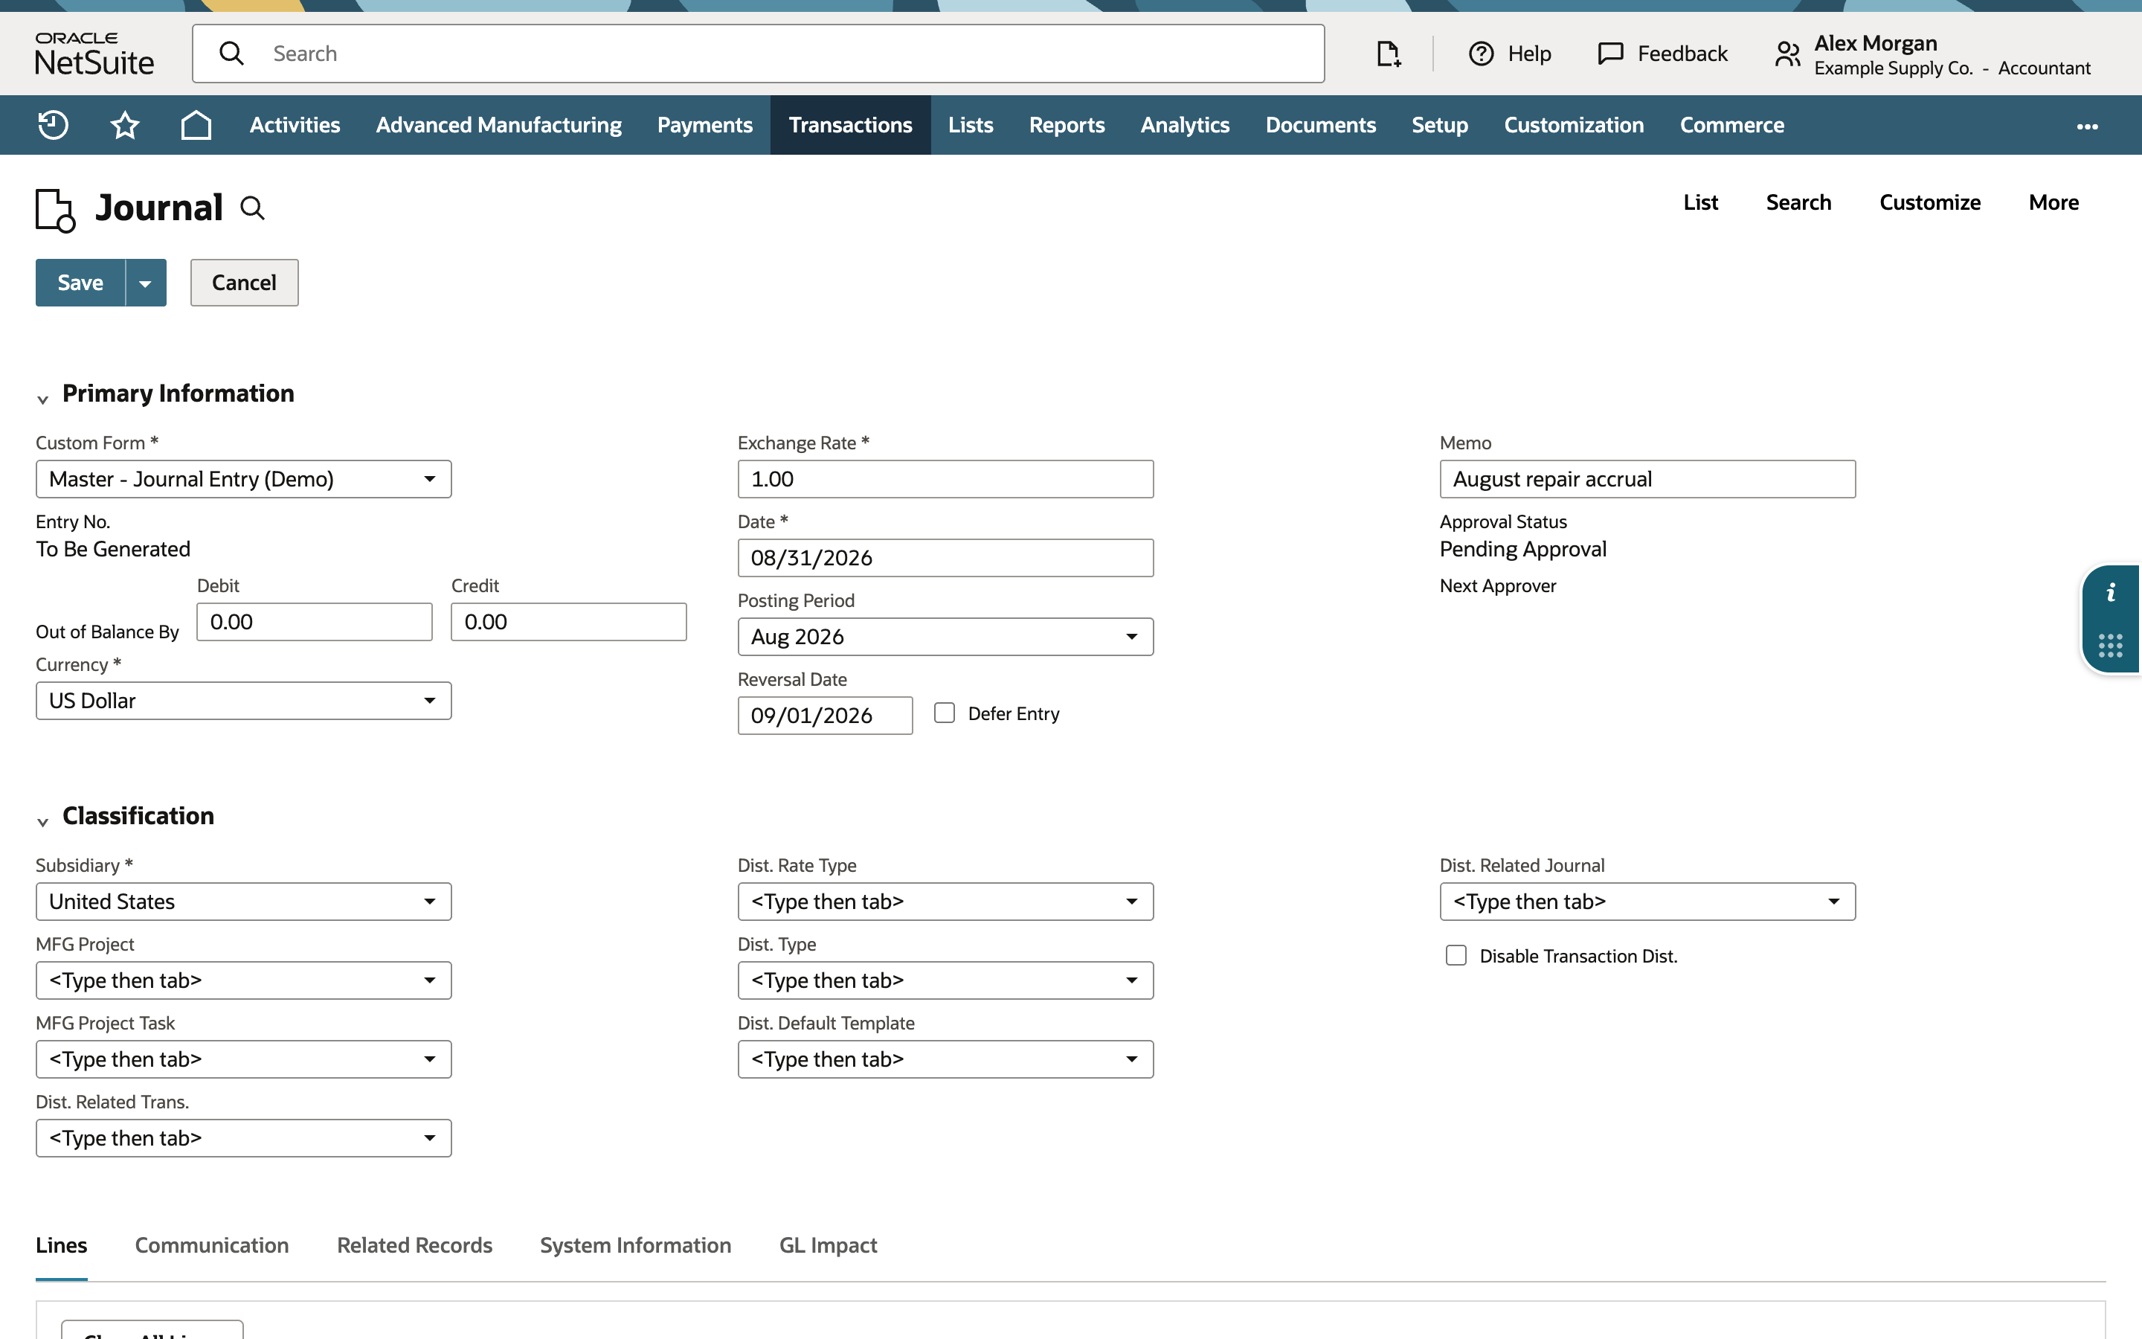This screenshot has height=1339, width=2142.
Task: Open the Customize link
Action: [x=1929, y=203]
